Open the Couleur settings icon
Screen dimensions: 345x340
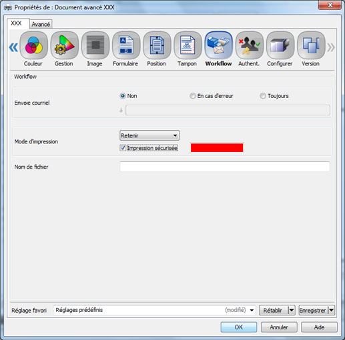pos(33,45)
